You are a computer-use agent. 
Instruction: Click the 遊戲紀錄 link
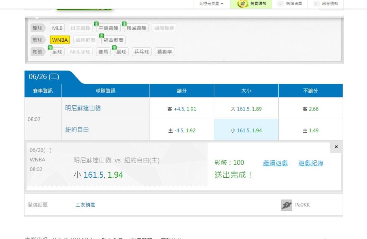pyautogui.click(x=311, y=163)
